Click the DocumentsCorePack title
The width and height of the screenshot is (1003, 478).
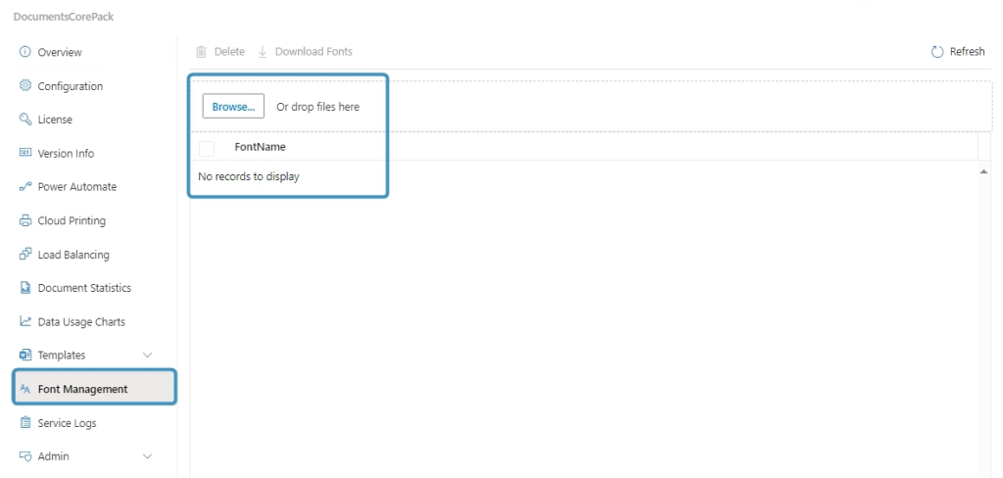pos(64,17)
